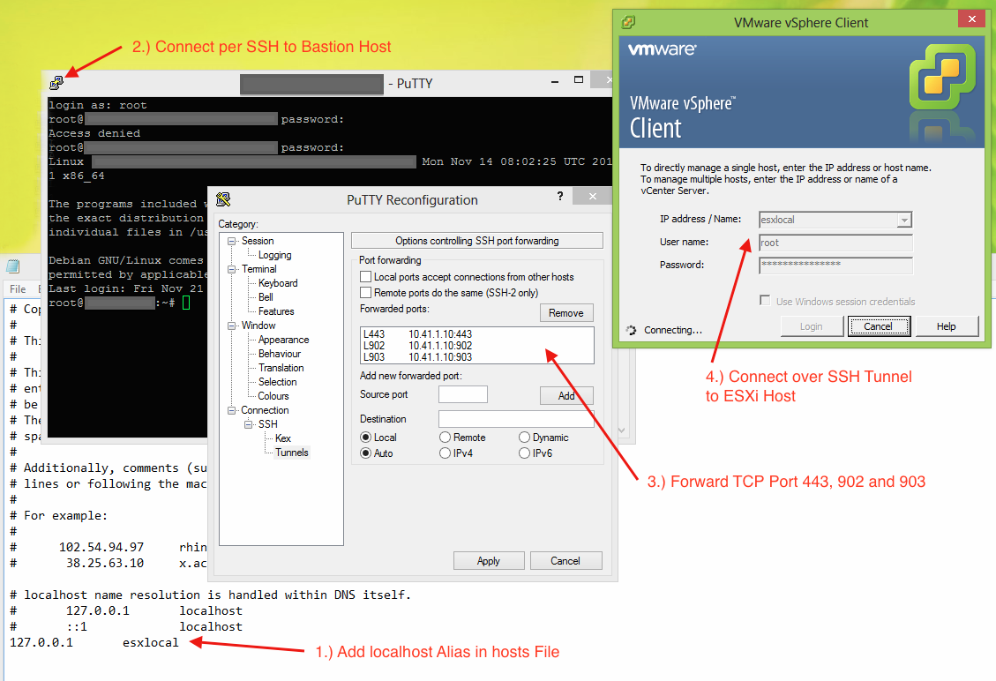Click the esxlocal entry in the hosts file
The height and width of the screenshot is (681, 996).
[151, 642]
